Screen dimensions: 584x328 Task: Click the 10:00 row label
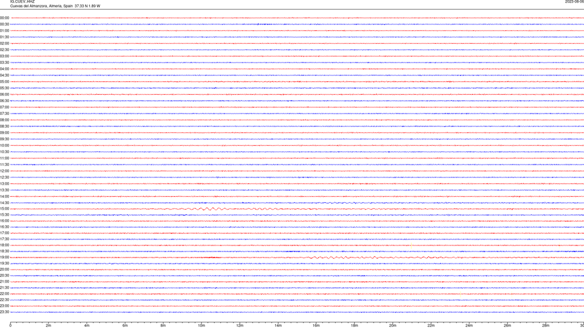[4, 145]
